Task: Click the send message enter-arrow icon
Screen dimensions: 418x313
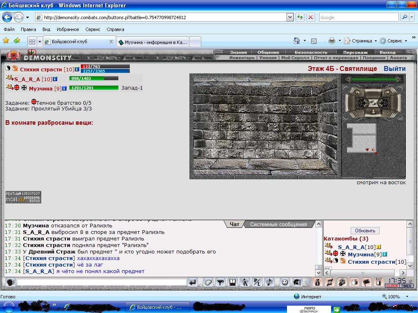Action: [x=193, y=282]
